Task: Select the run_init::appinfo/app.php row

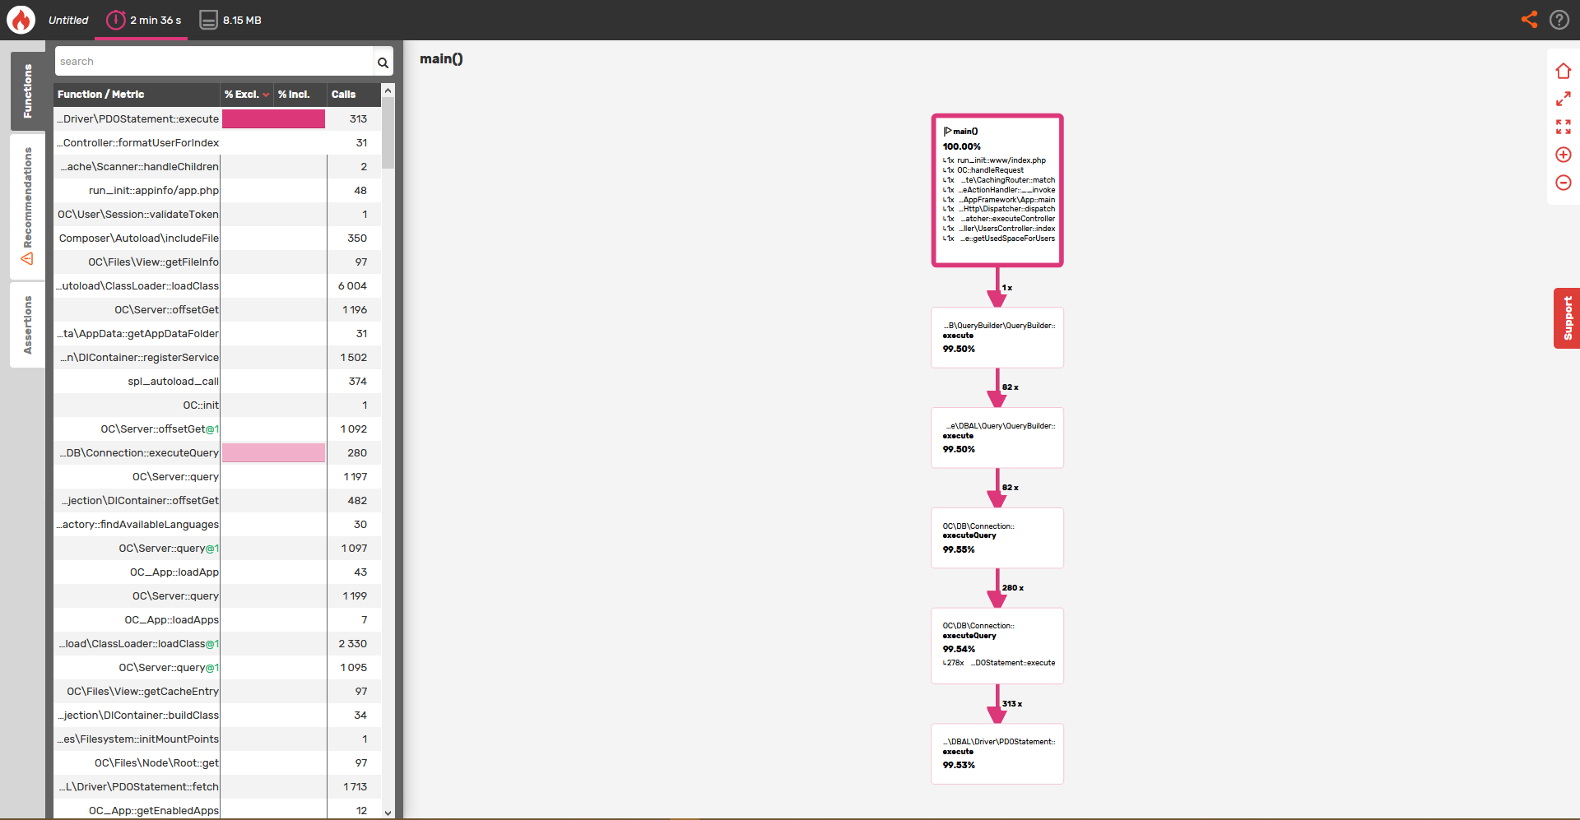Action: click(217, 191)
